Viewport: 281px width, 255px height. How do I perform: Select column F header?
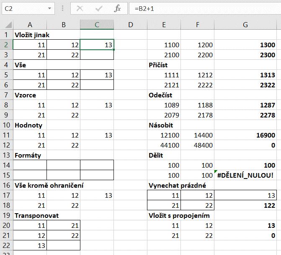pos(198,25)
